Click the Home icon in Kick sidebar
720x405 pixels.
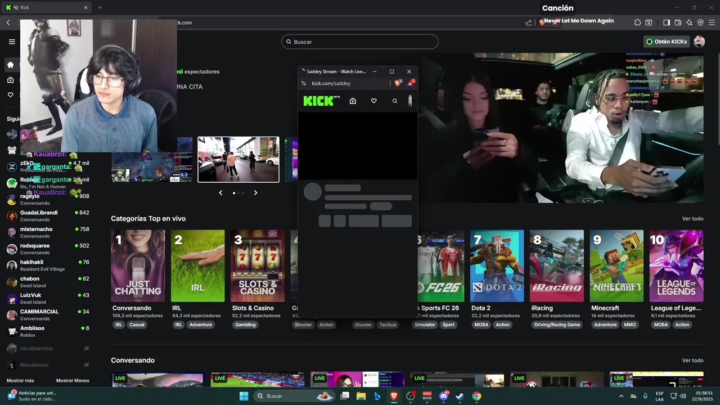tap(10, 65)
